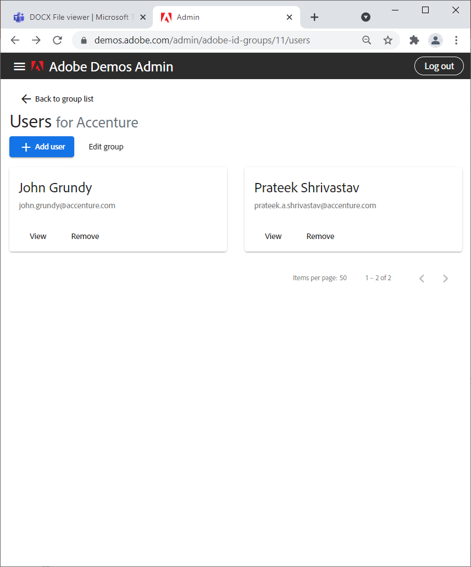Minimize the browser window
Viewport: 471px width, 567px height.
click(395, 10)
